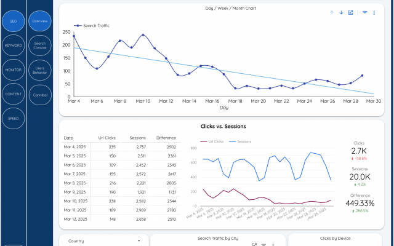
Task: Open the Users Behavior page
Action: pyautogui.click(x=40, y=70)
